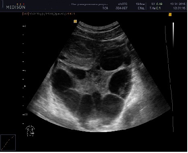Image resolution: width=188 pixels, height=153 pixels.
Task: Click the vertical grayscale bar
Action: [x=173, y=35]
